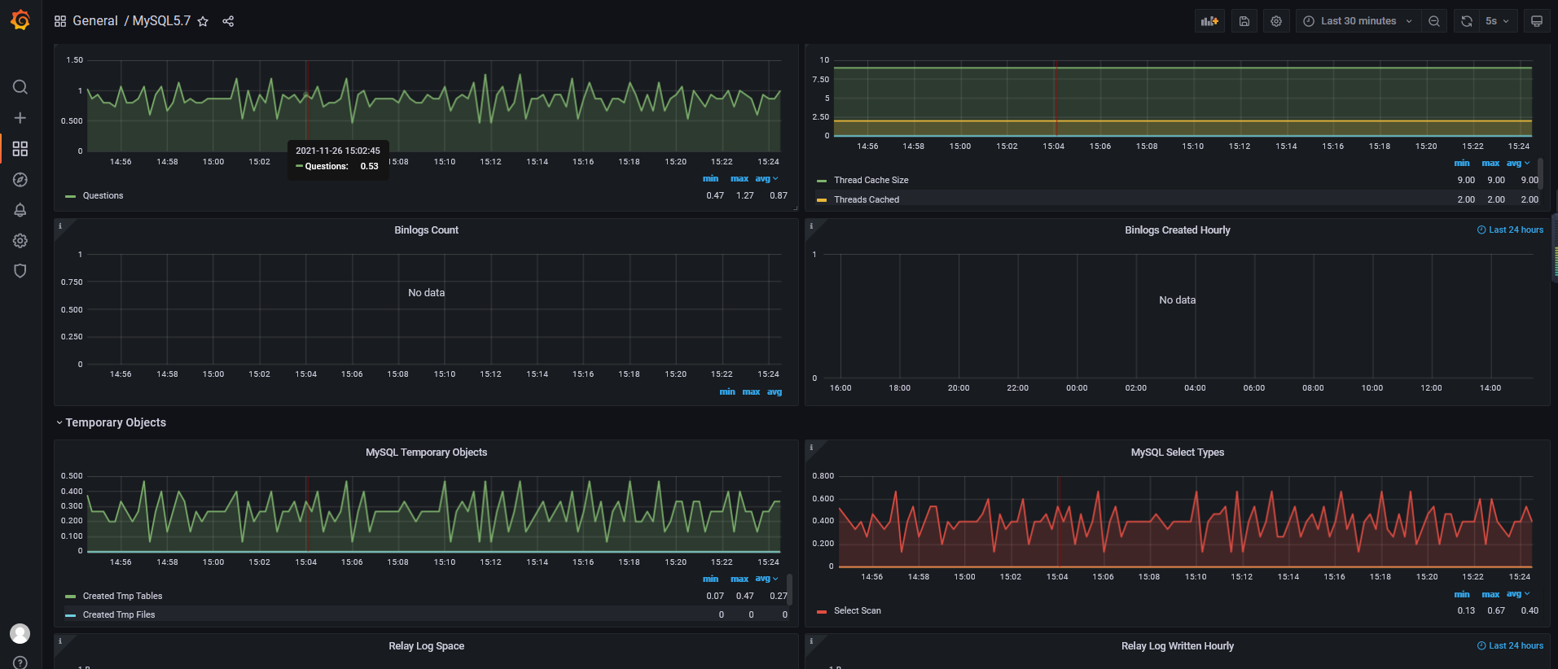Click the Temporary Objects legend scrollbar

(x=789, y=589)
